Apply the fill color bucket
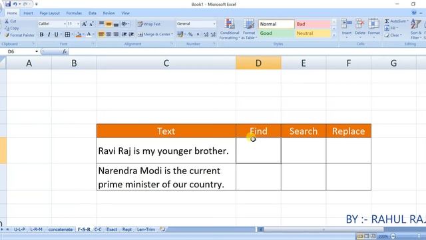 pyautogui.click(x=79, y=35)
